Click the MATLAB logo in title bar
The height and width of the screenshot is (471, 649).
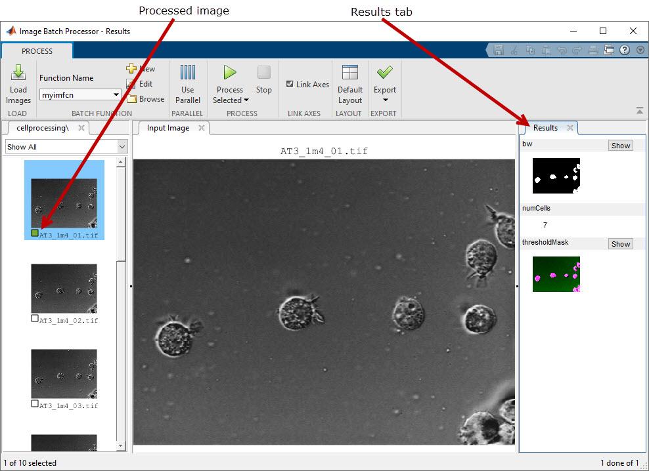point(11,31)
